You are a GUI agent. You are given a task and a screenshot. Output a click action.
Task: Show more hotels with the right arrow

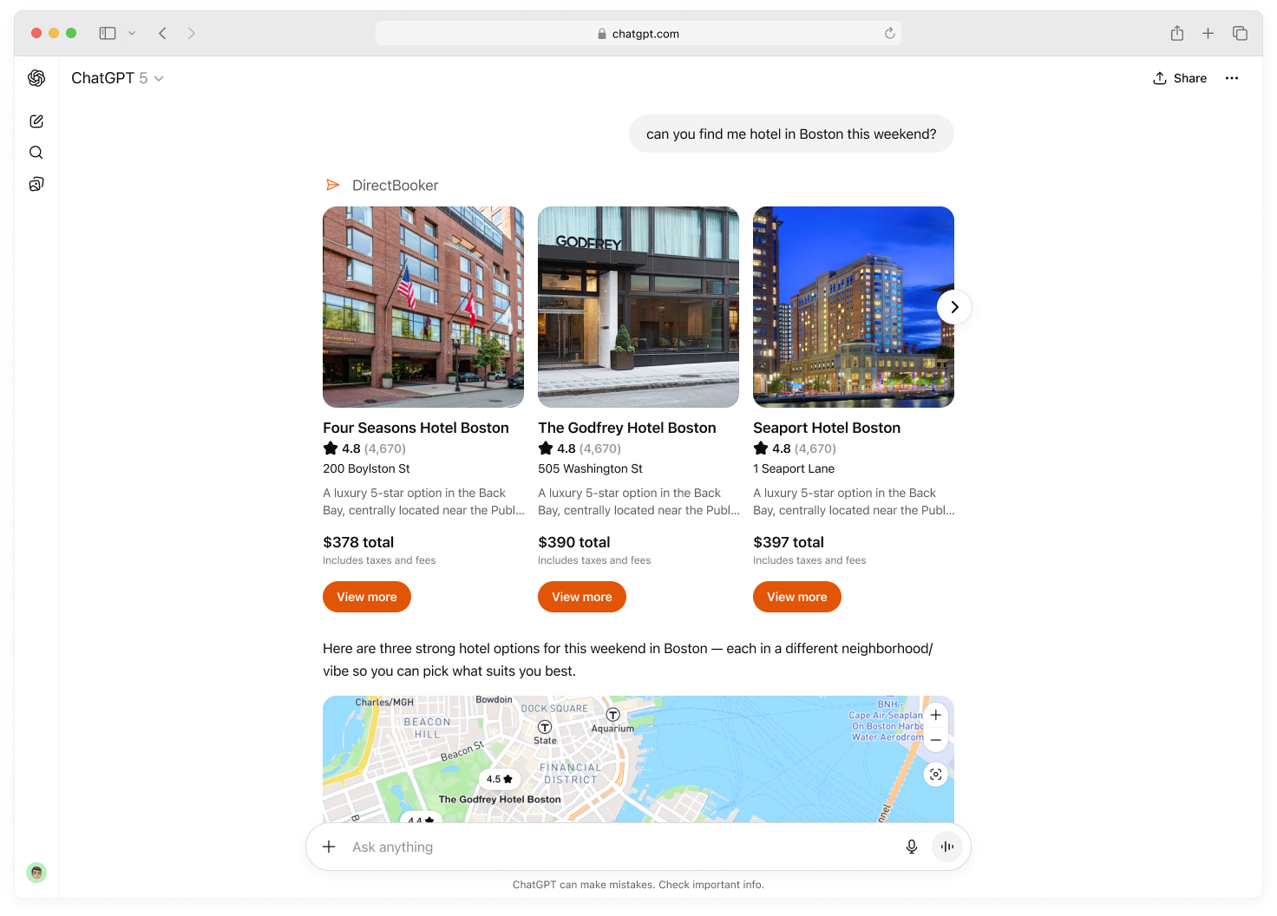[954, 307]
